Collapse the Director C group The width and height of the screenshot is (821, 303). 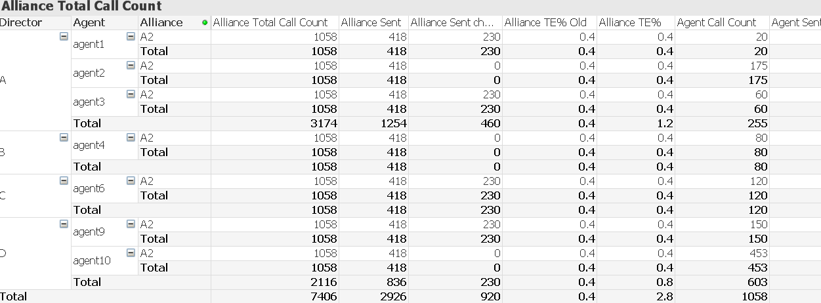[x=64, y=181]
